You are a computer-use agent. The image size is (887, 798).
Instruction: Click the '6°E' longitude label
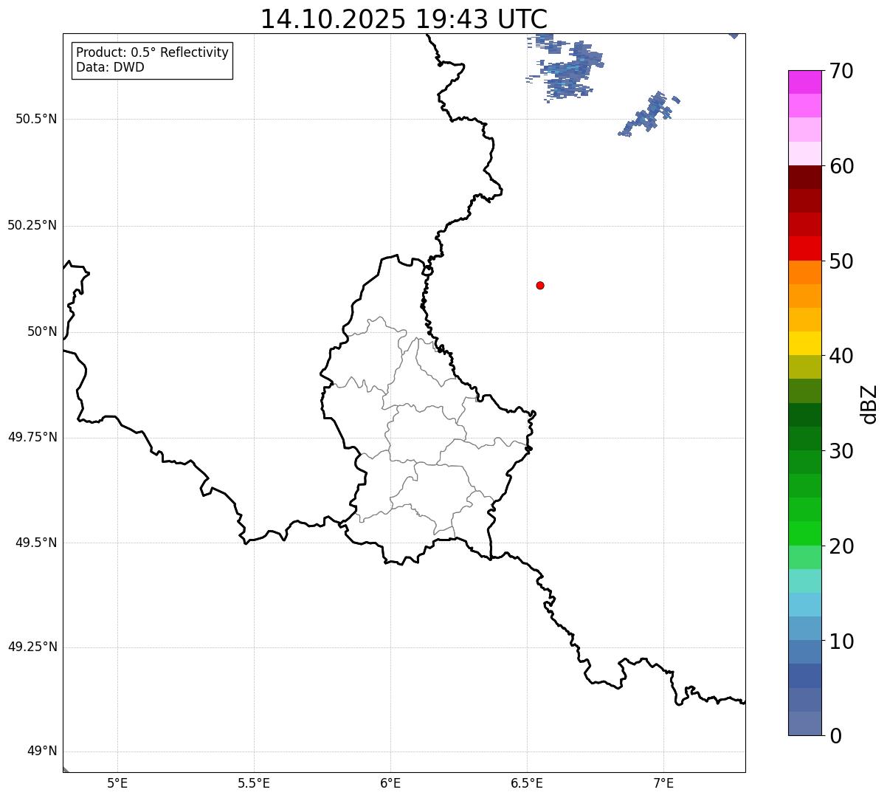pyautogui.click(x=390, y=782)
